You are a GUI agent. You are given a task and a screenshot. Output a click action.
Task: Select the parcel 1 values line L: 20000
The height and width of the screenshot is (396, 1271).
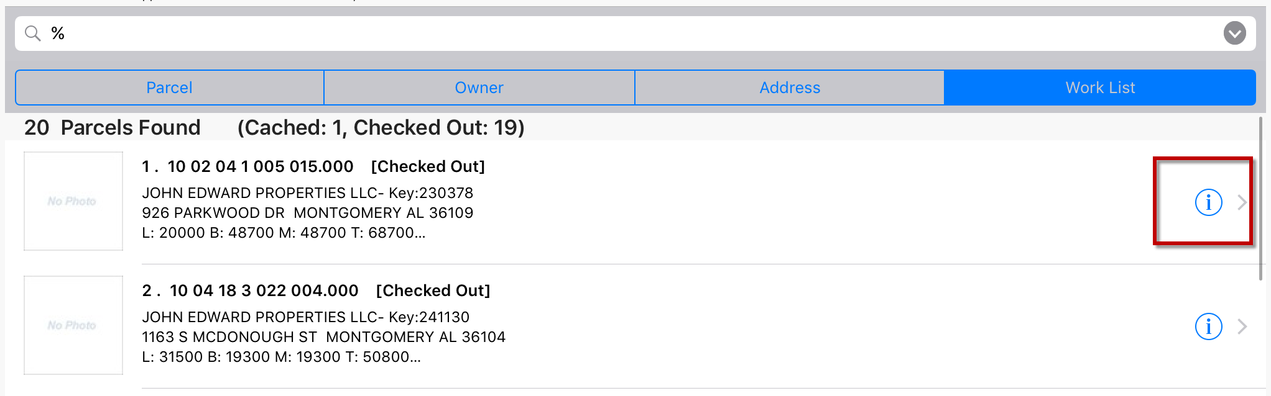284,233
